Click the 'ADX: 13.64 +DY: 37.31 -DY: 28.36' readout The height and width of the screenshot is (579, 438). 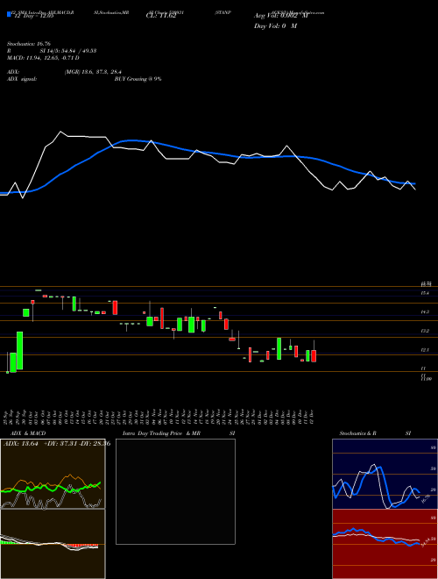(x=57, y=444)
